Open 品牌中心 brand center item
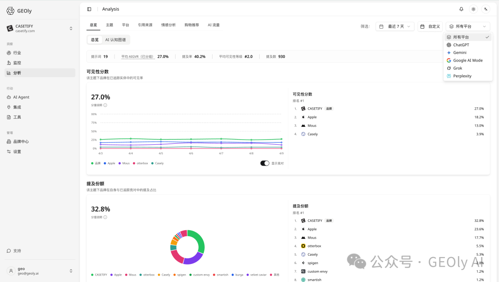Image resolution: width=499 pixels, height=282 pixels. [40, 141]
